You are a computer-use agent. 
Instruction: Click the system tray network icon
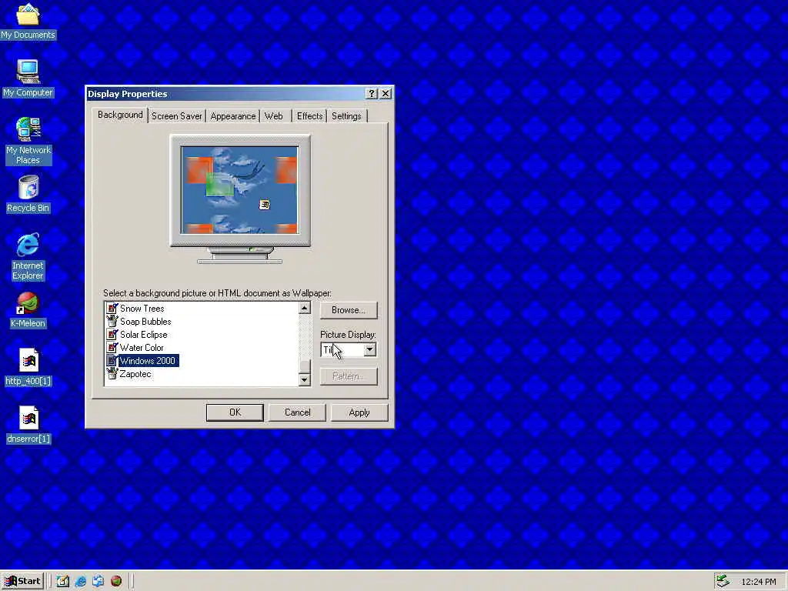click(x=723, y=581)
